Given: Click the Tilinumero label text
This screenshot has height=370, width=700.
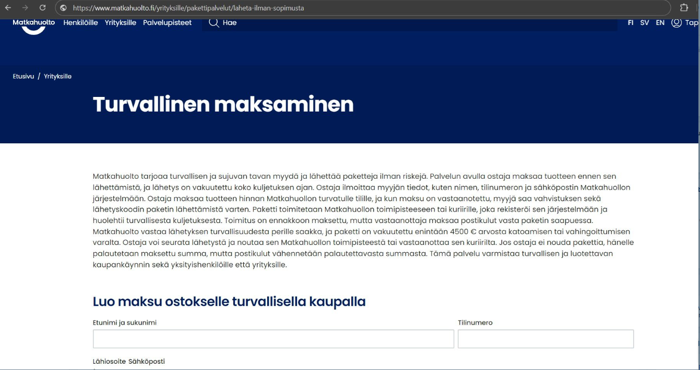Looking at the screenshot, I should click(475, 323).
